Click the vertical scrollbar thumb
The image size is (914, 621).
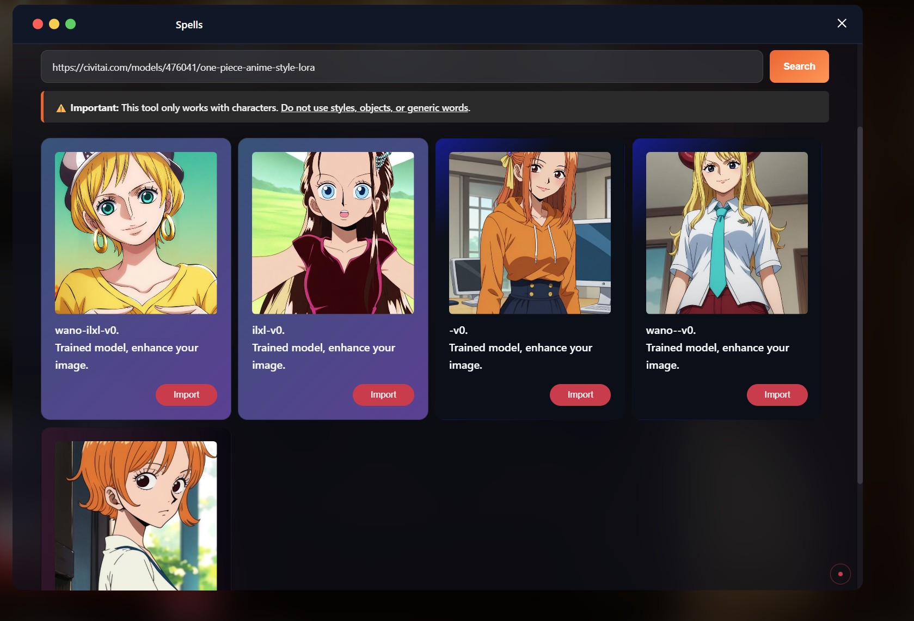[x=860, y=305]
